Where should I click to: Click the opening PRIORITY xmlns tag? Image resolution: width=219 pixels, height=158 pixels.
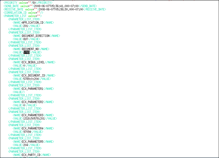18,3
